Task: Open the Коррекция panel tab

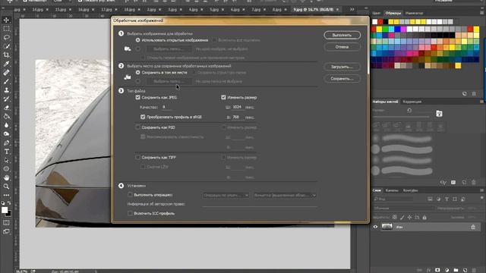Action: click(x=412, y=102)
